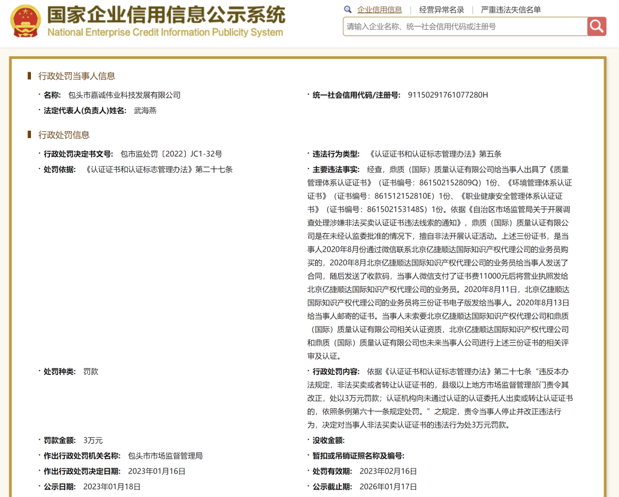Select the 经营异常名录 tab
This screenshot has height=497, width=619.
point(441,10)
